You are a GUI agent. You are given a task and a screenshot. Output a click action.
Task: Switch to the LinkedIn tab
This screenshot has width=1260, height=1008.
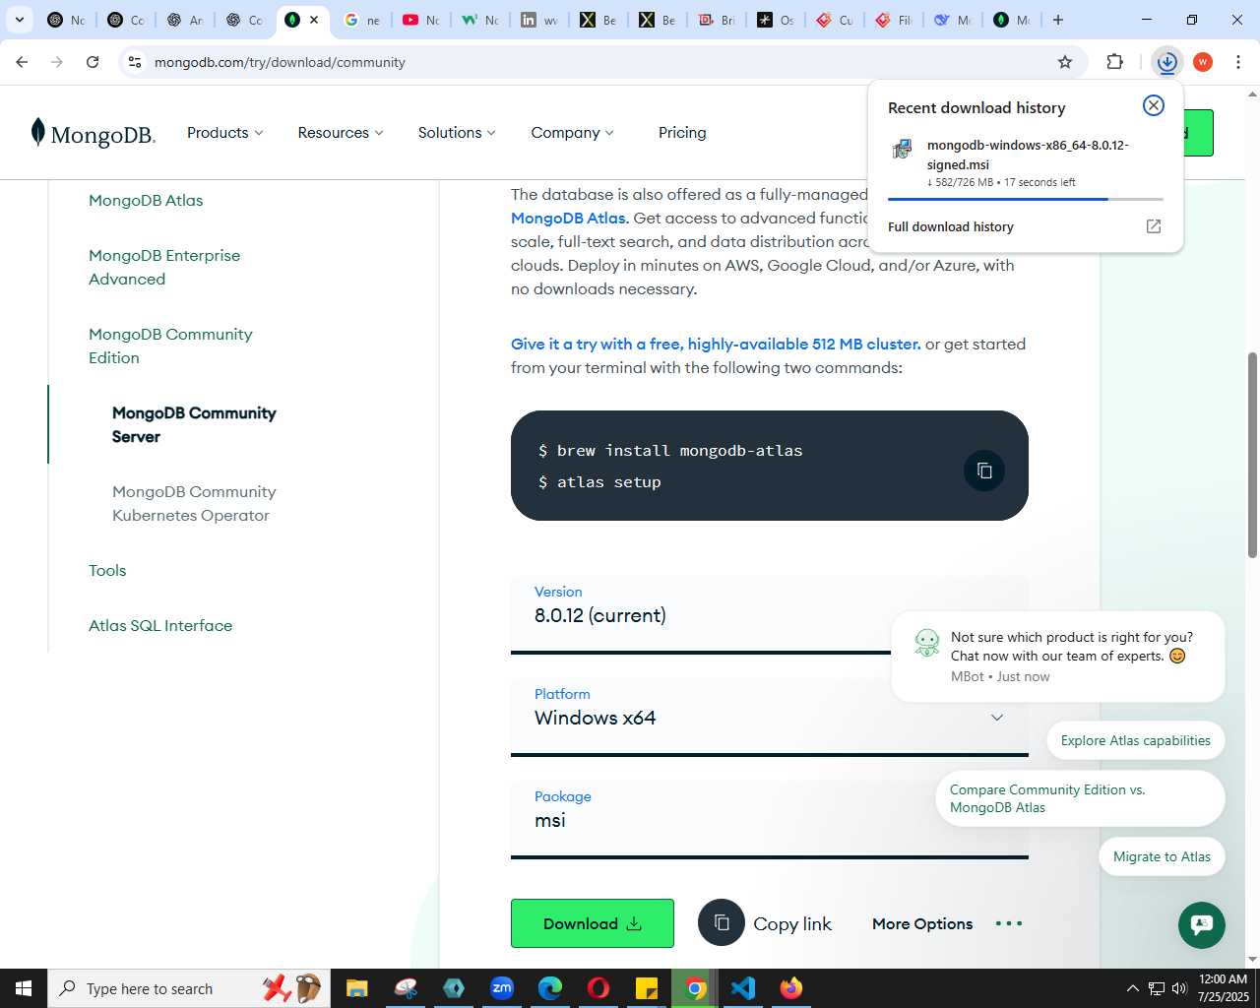point(538,20)
